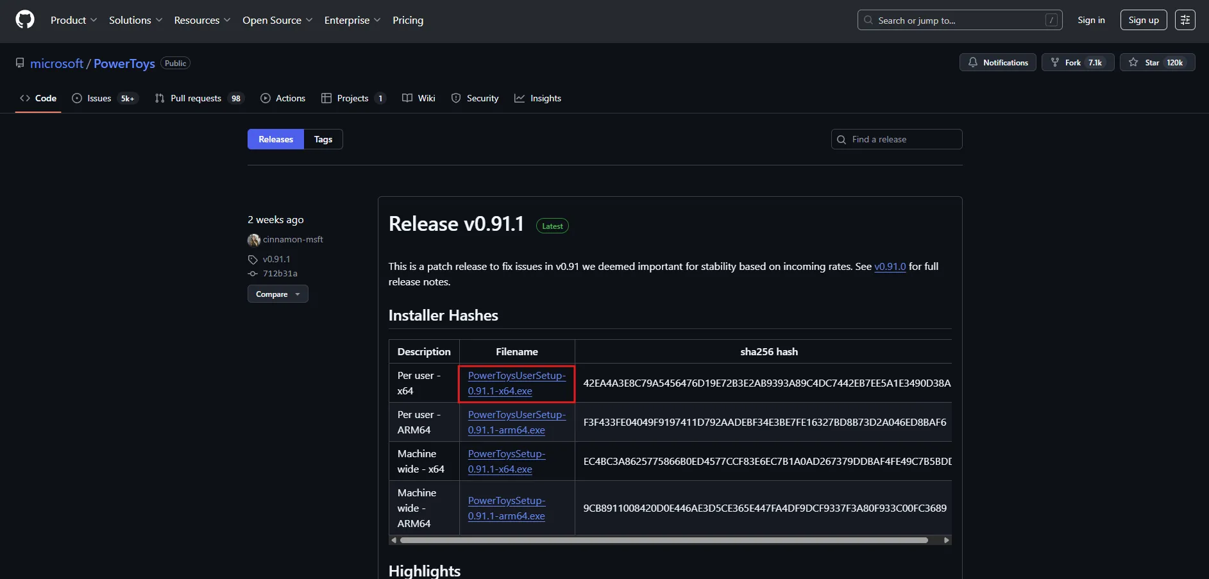Click the v0.91.1 tag icon link

(253, 260)
